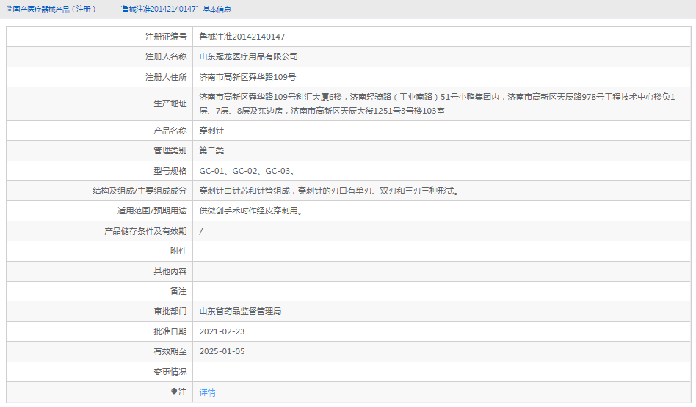Select the slash value in 产品储存条件及有效期 row
The width and height of the screenshot is (696, 407).
point(201,232)
